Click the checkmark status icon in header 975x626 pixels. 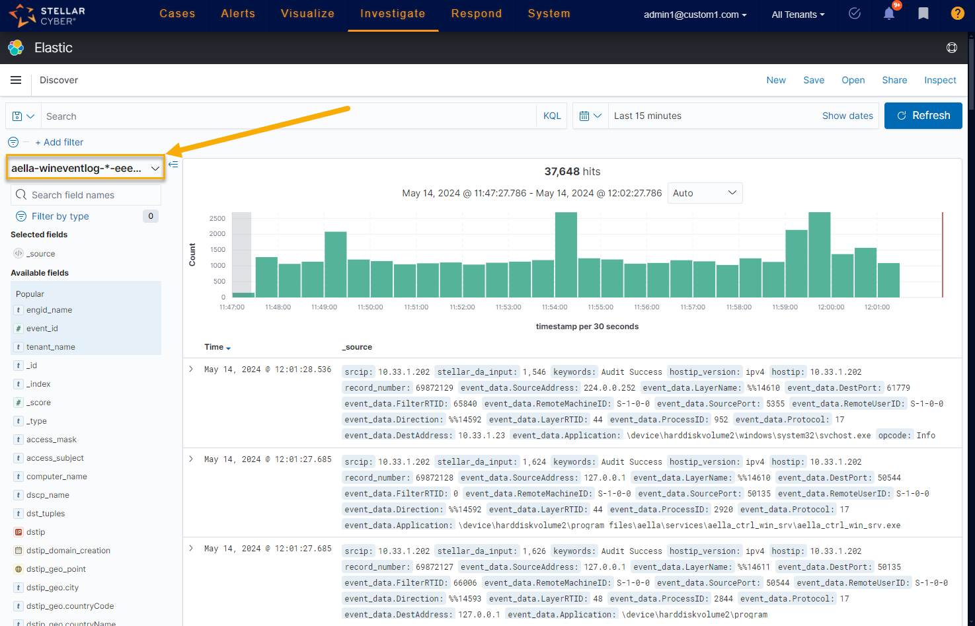coord(855,14)
